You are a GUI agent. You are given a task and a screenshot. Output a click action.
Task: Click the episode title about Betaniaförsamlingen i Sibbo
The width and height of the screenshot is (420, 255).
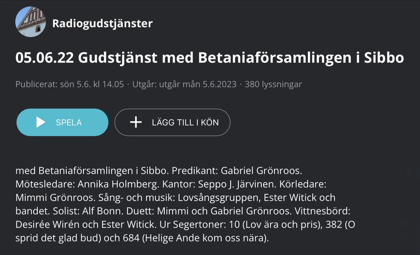coord(210,58)
